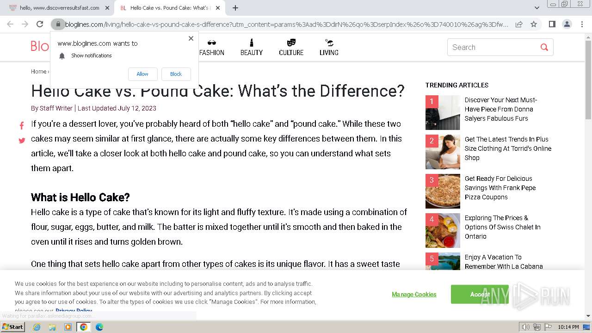Open the Chrome profile menu
This screenshot has width=592, height=333.
pyautogui.click(x=567, y=24)
